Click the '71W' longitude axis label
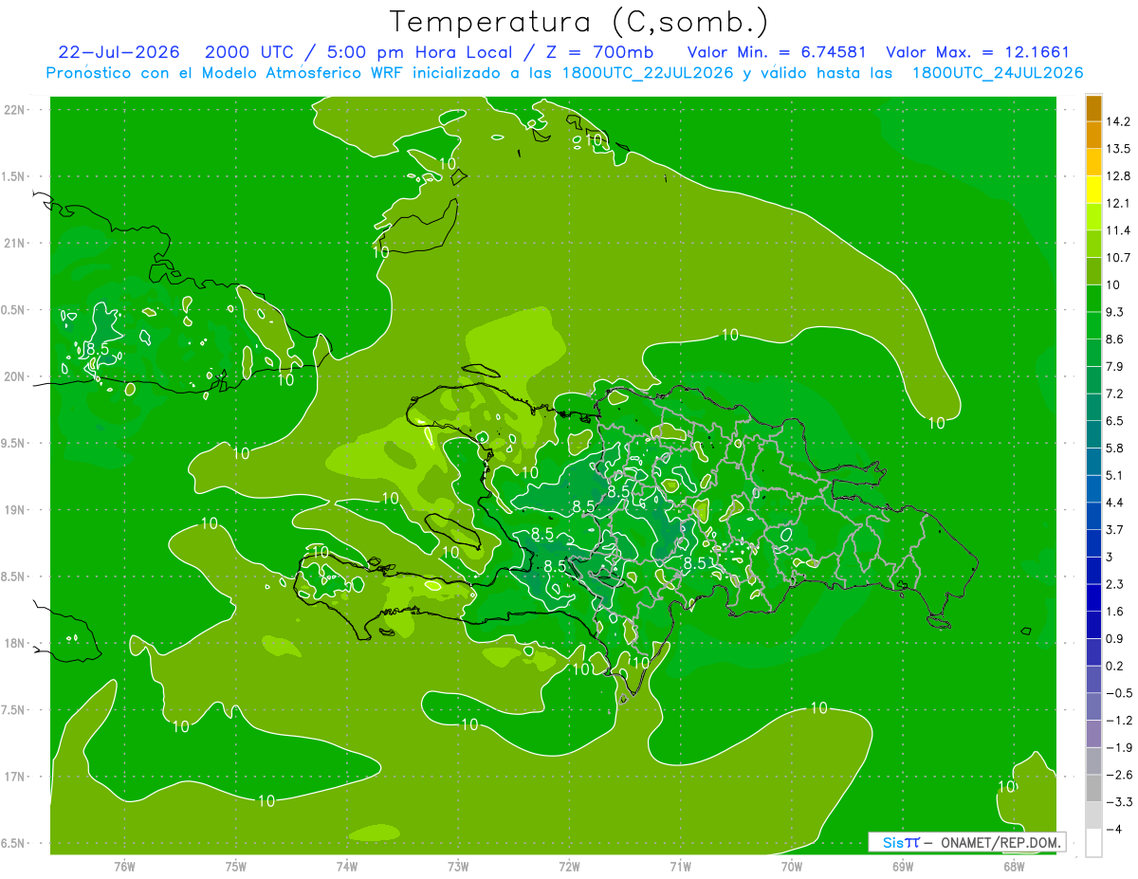Viewport: 1138px width, 879px height. click(x=680, y=866)
